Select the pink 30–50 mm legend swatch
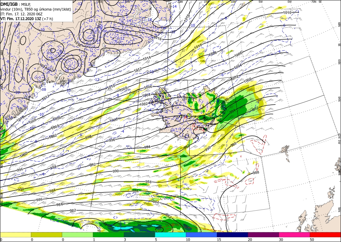Screen dimensions: 341x242 [x=295, y=235]
